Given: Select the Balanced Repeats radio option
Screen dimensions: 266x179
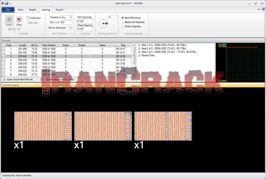Looking at the screenshot, I should click(x=123, y=22).
